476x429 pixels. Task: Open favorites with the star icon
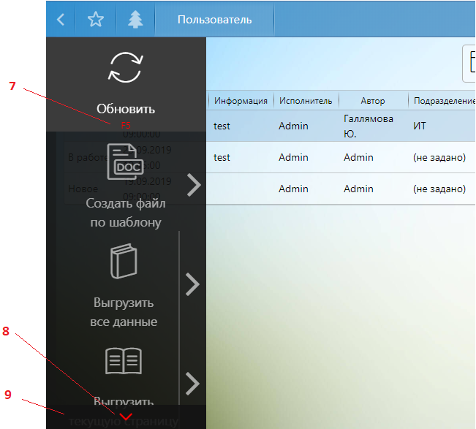pyautogui.click(x=96, y=20)
